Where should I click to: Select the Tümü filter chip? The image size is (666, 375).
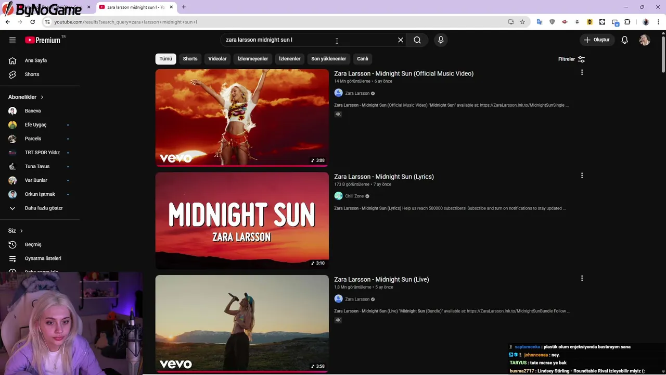(x=165, y=59)
